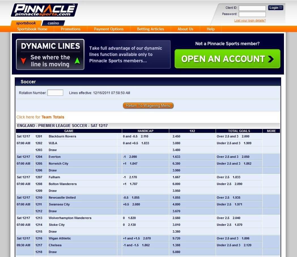The image size is (297, 257).
Task: Select Norwich City 1X2 odds 6.380
Action: 176,163
